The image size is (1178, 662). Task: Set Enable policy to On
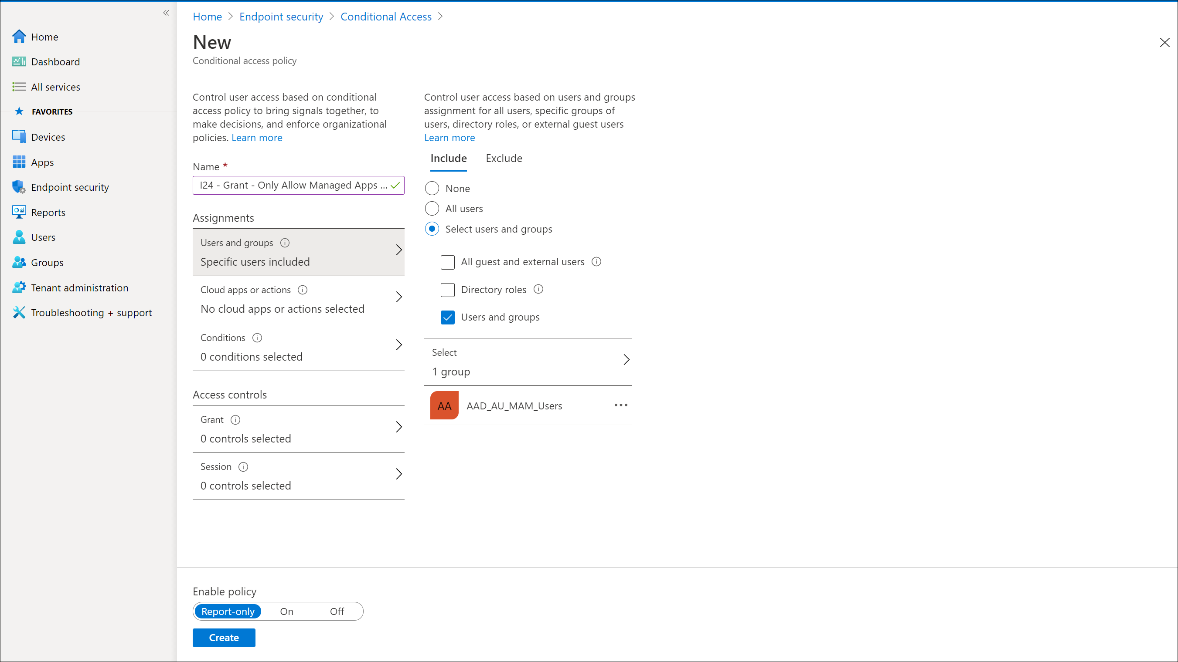[x=287, y=611]
